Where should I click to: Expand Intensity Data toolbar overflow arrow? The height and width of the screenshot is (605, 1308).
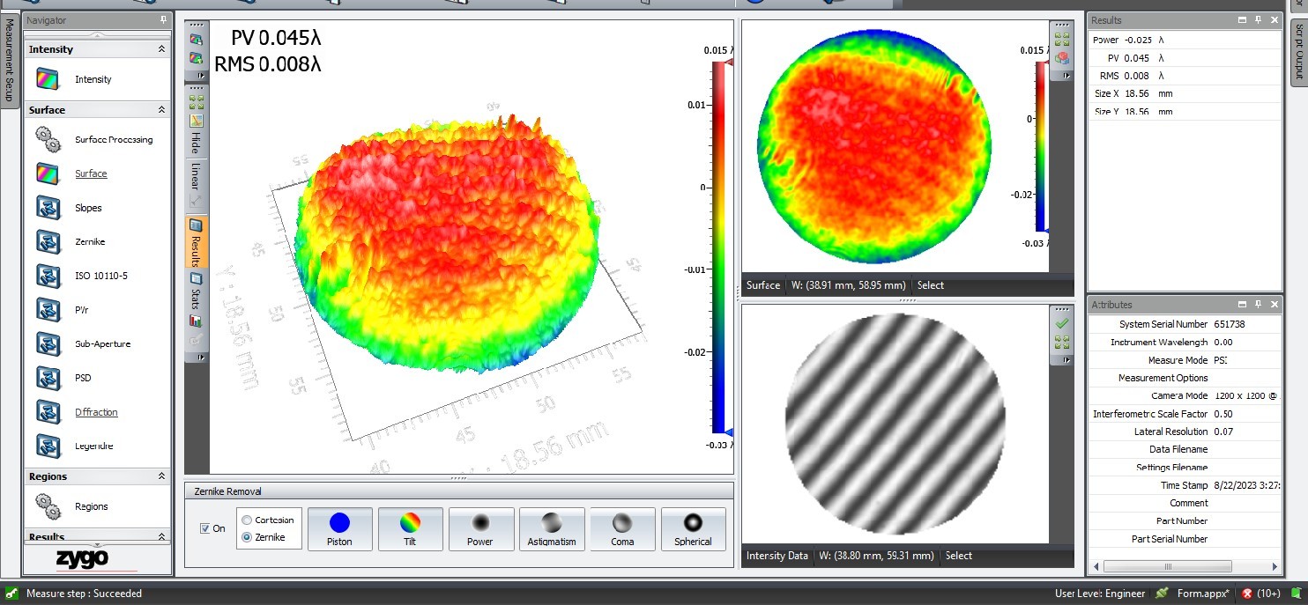(x=1066, y=359)
